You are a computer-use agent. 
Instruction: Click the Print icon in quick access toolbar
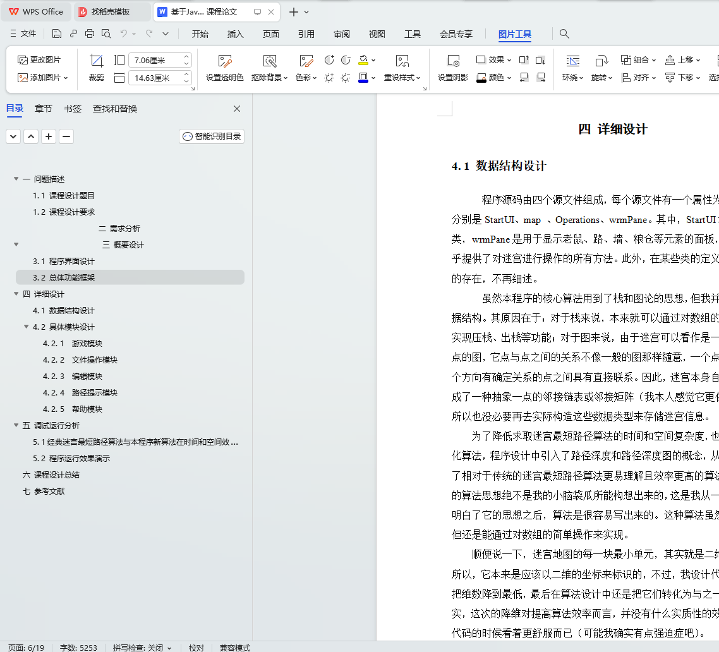coord(90,33)
